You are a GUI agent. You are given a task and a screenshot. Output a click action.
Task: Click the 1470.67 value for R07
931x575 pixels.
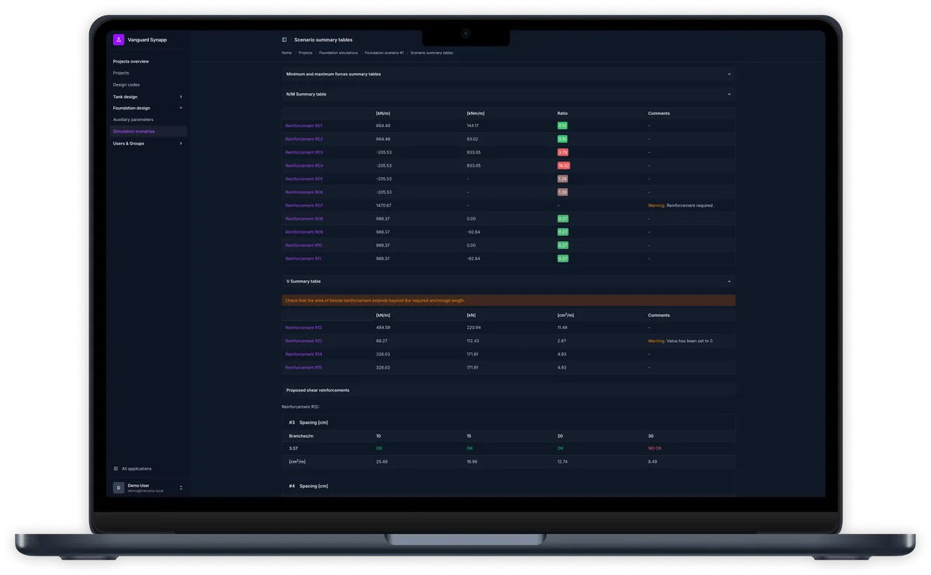tap(384, 206)
